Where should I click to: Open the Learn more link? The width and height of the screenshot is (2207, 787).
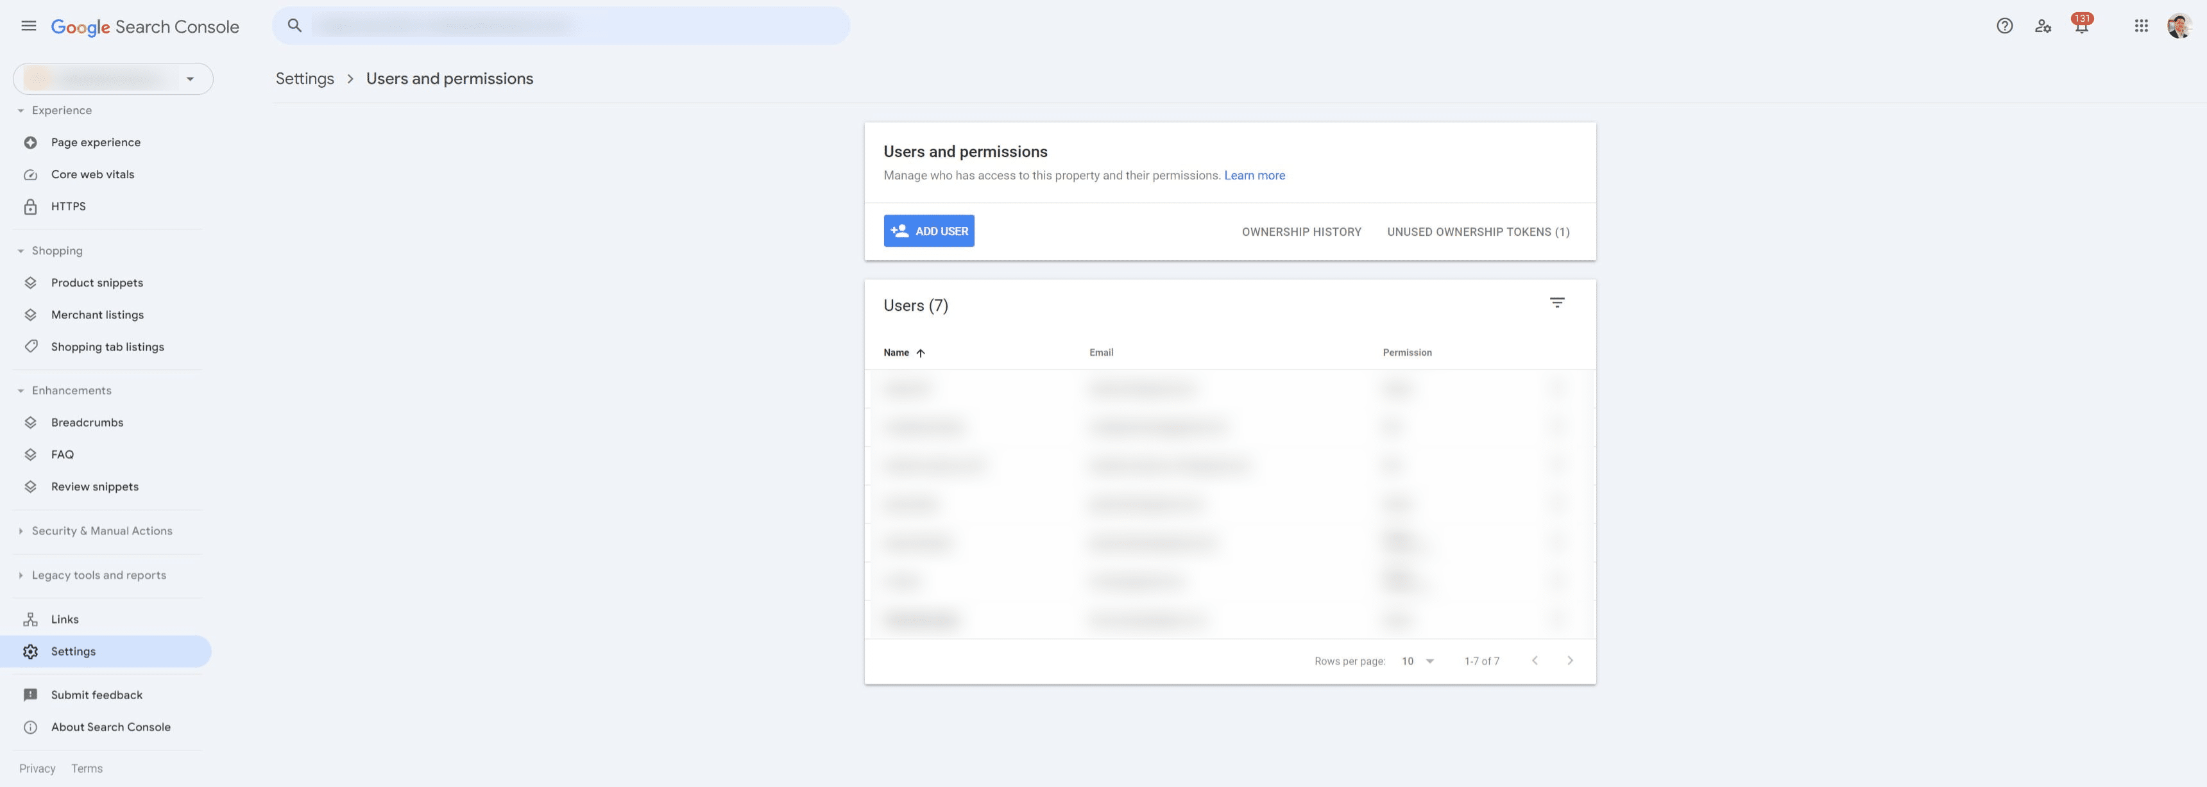(x=1254, y=174)
